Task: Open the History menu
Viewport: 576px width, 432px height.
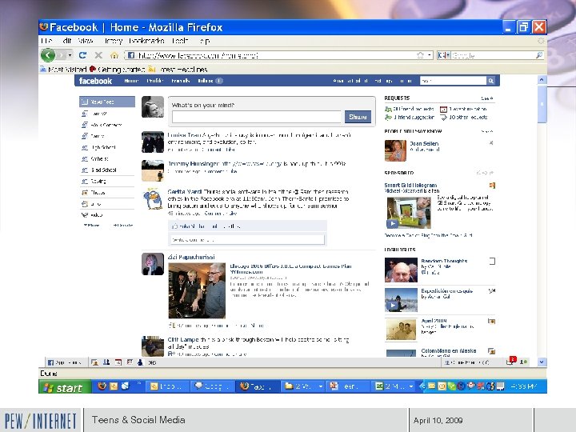Action: click(x=113, y=41)
